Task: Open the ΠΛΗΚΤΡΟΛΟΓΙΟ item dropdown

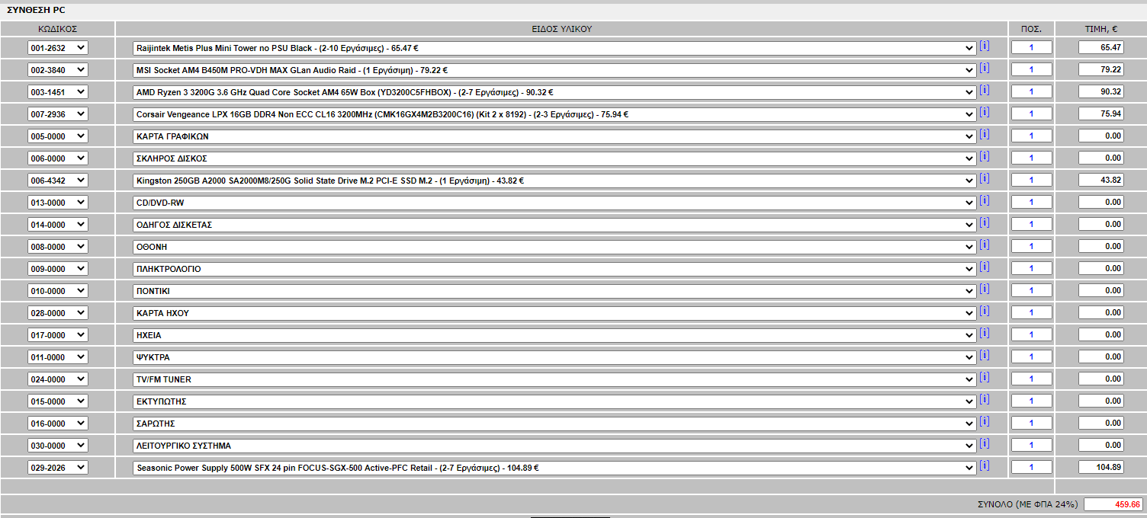Action: (x=554, y=269)
